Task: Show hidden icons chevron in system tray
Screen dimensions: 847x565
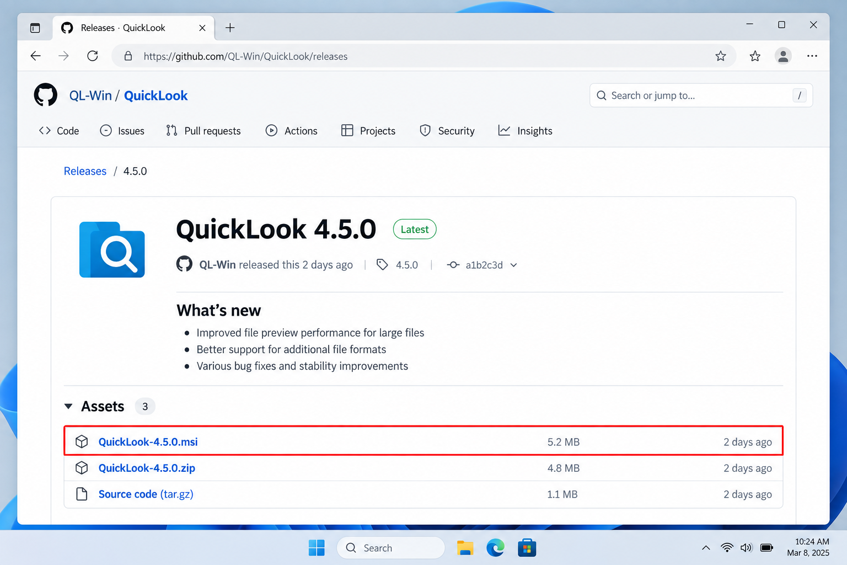Action: 706,548
